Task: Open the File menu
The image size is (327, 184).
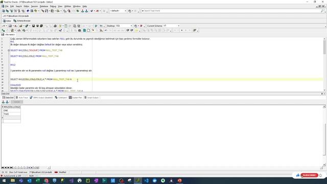Action: (x=7, y=7)
